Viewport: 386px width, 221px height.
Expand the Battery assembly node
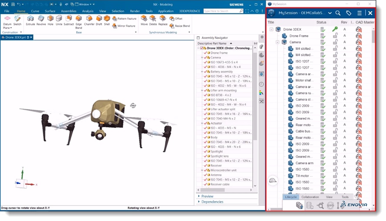tap(202, 71)
